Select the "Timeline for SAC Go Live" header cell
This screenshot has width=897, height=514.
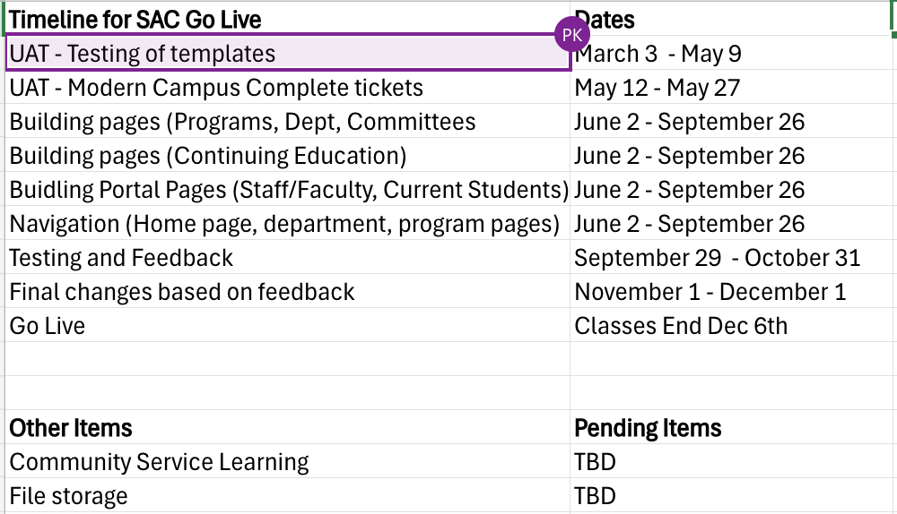tap(135, 19)
